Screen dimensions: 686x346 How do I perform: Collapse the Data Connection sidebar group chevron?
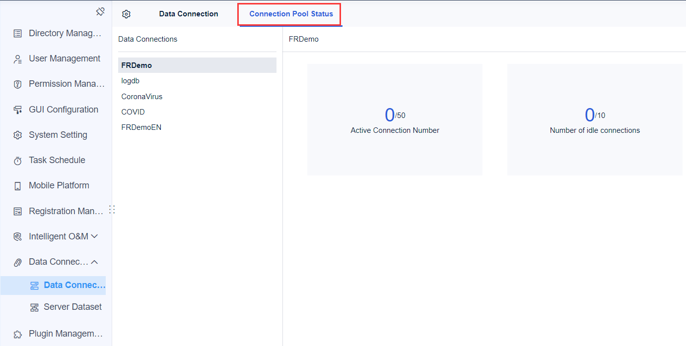click(x=94, y=262)
